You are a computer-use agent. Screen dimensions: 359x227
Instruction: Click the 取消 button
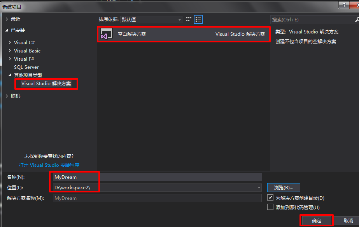pyautogui.click(x=348, y=221)
